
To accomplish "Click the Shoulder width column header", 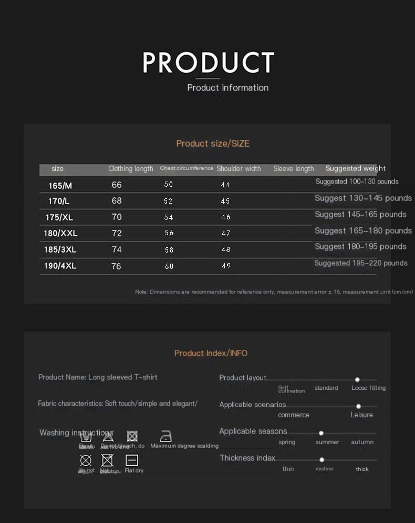I will 238,169.
